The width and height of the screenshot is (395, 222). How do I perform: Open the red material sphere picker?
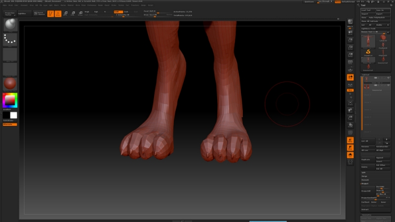(x=10, y=83)
